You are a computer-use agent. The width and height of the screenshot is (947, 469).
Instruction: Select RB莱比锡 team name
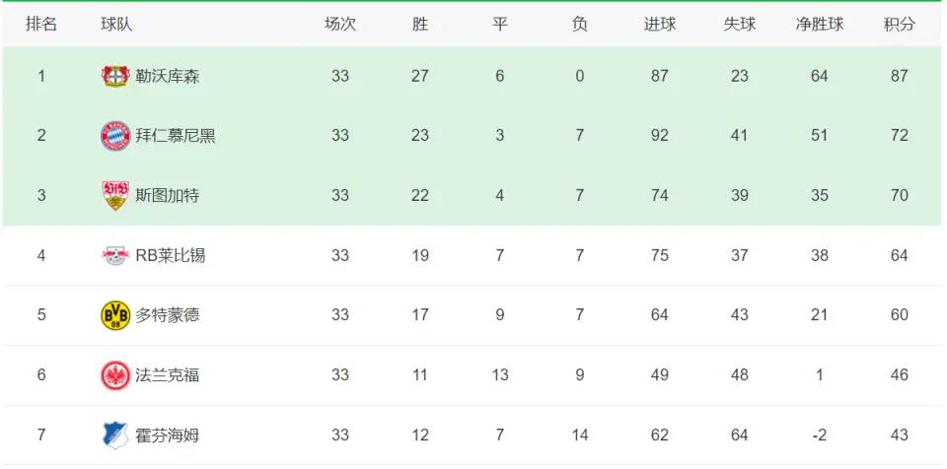click(x=171, y=255)
